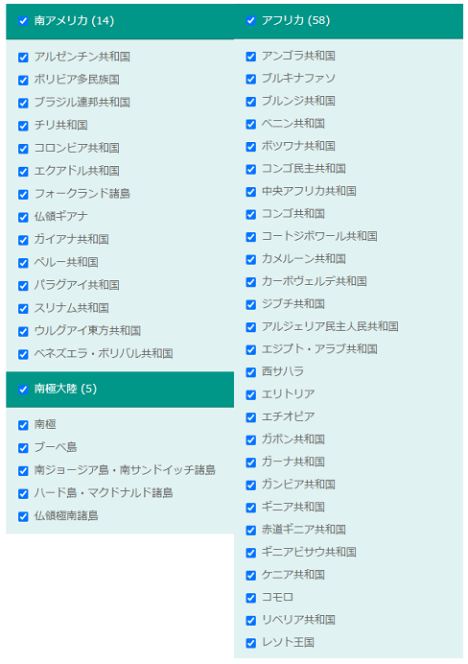This screenshot has width=468, height=664.
Task: Uncheck ベネズエラ・ボリバル共和国
Action: pyautogui.click(x=23, y=354)
